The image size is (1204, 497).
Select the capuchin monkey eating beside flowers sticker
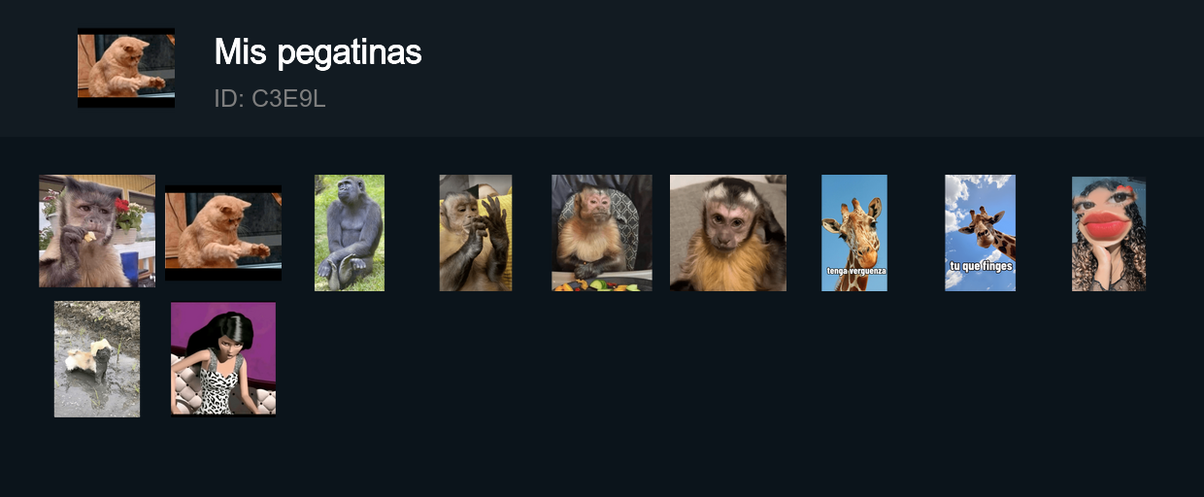[x=97, y=231]
